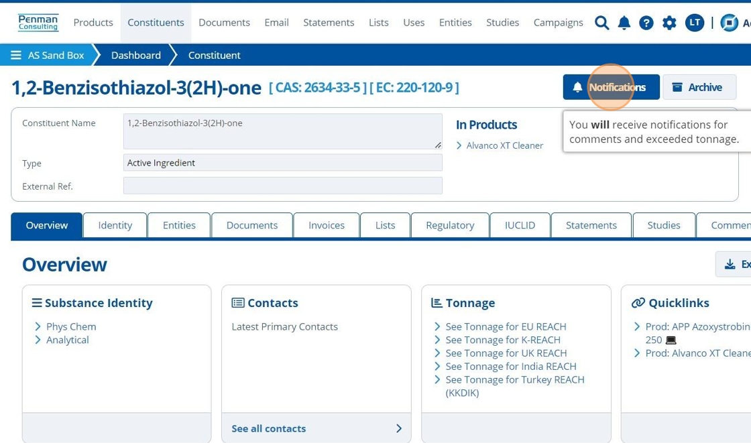Open the Studies menu in top navigation
This screenshot has width=751, height=443.
[x=502, y=23]
